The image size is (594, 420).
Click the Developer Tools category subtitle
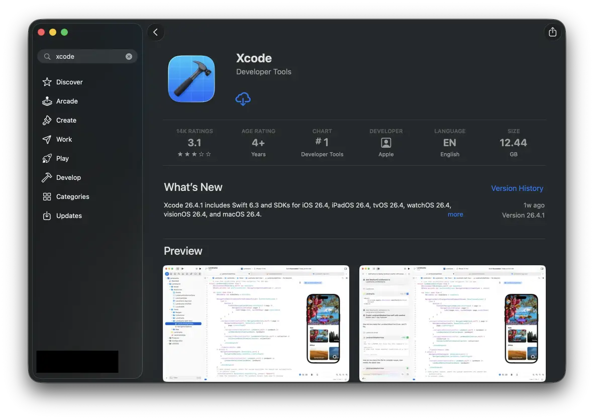264,72
